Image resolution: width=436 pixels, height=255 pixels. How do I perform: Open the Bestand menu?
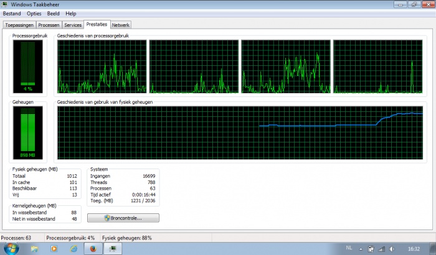pos(12,14)
